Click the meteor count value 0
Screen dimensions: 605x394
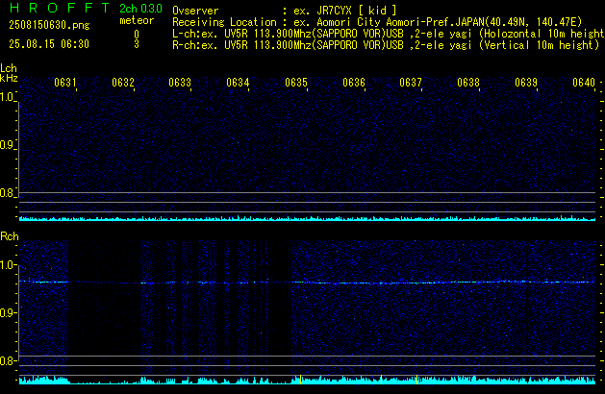(137, 35)
